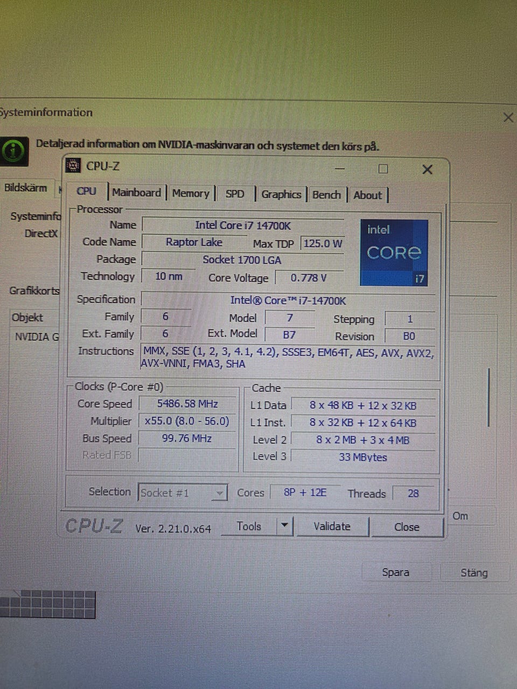Screen dimensions: 517x689
Task: Click the Clocks (P-Core #0) group label
Action: pyautogui.click(x=119, y=386)
